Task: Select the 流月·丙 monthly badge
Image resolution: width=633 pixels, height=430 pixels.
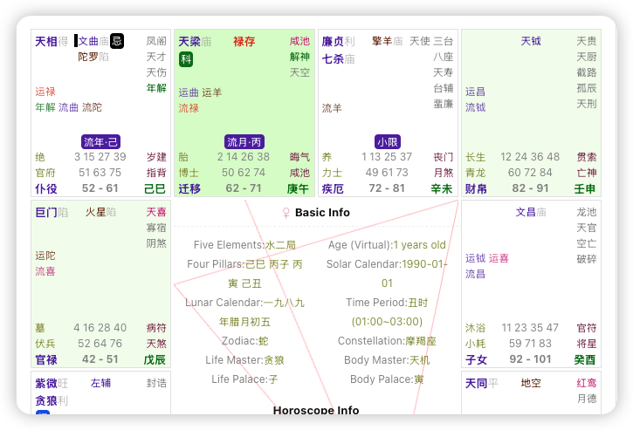Action: 244,142
